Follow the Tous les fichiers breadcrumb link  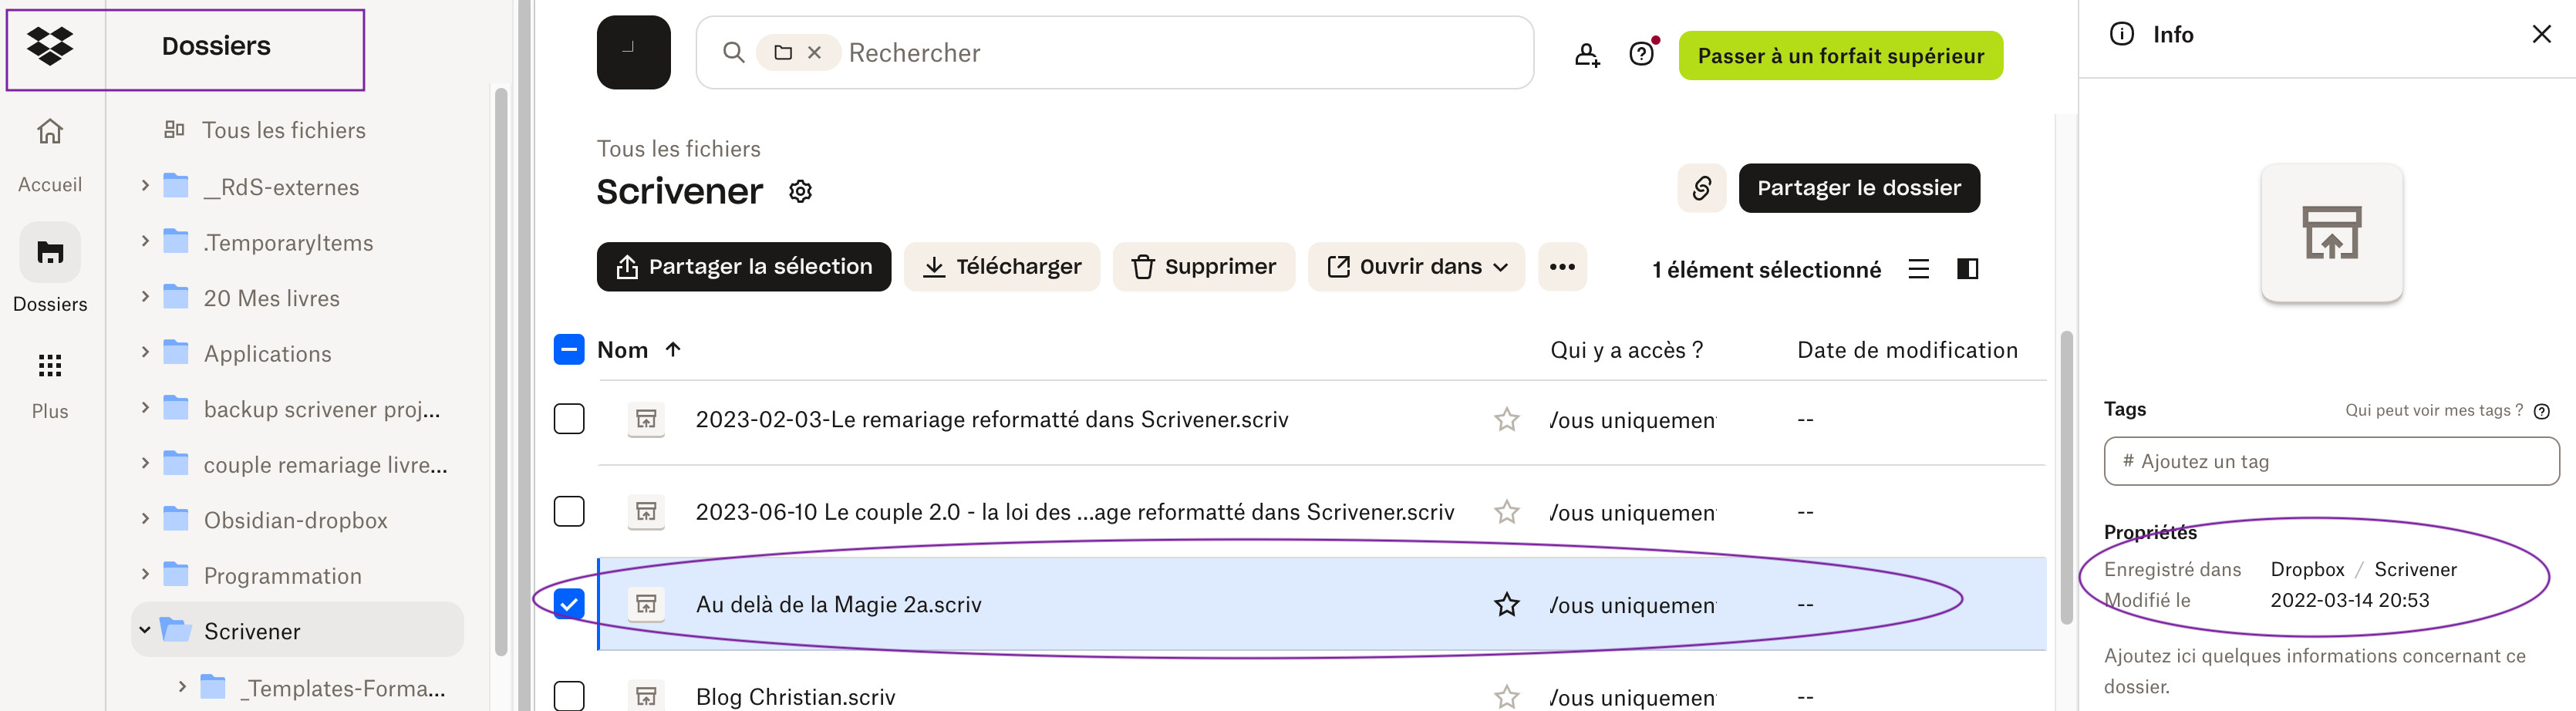click(x=678, y=149)
